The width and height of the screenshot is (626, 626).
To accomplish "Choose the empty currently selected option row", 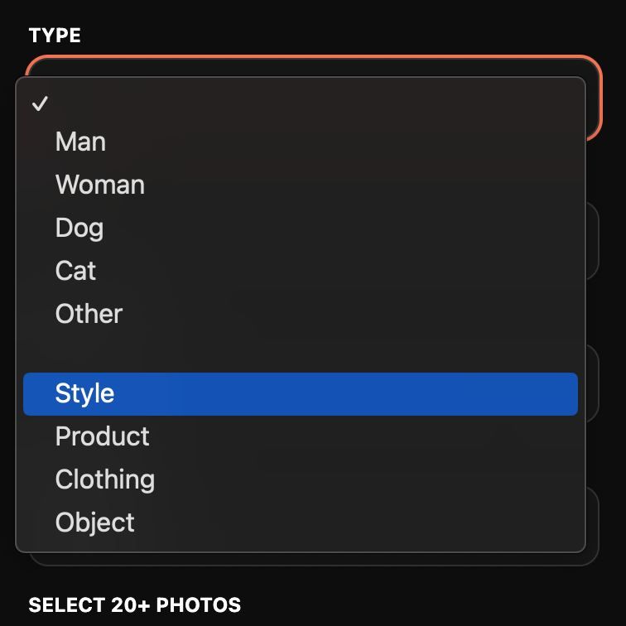I will pos(298,104).
